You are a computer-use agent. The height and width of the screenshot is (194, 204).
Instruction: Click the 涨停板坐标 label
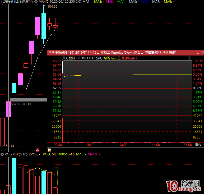[x=129, y=58]
